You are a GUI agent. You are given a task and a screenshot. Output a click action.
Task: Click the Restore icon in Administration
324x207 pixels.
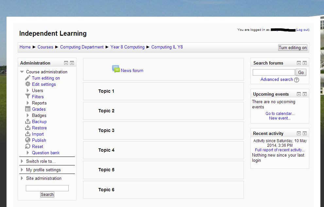(x=28, y=128)
